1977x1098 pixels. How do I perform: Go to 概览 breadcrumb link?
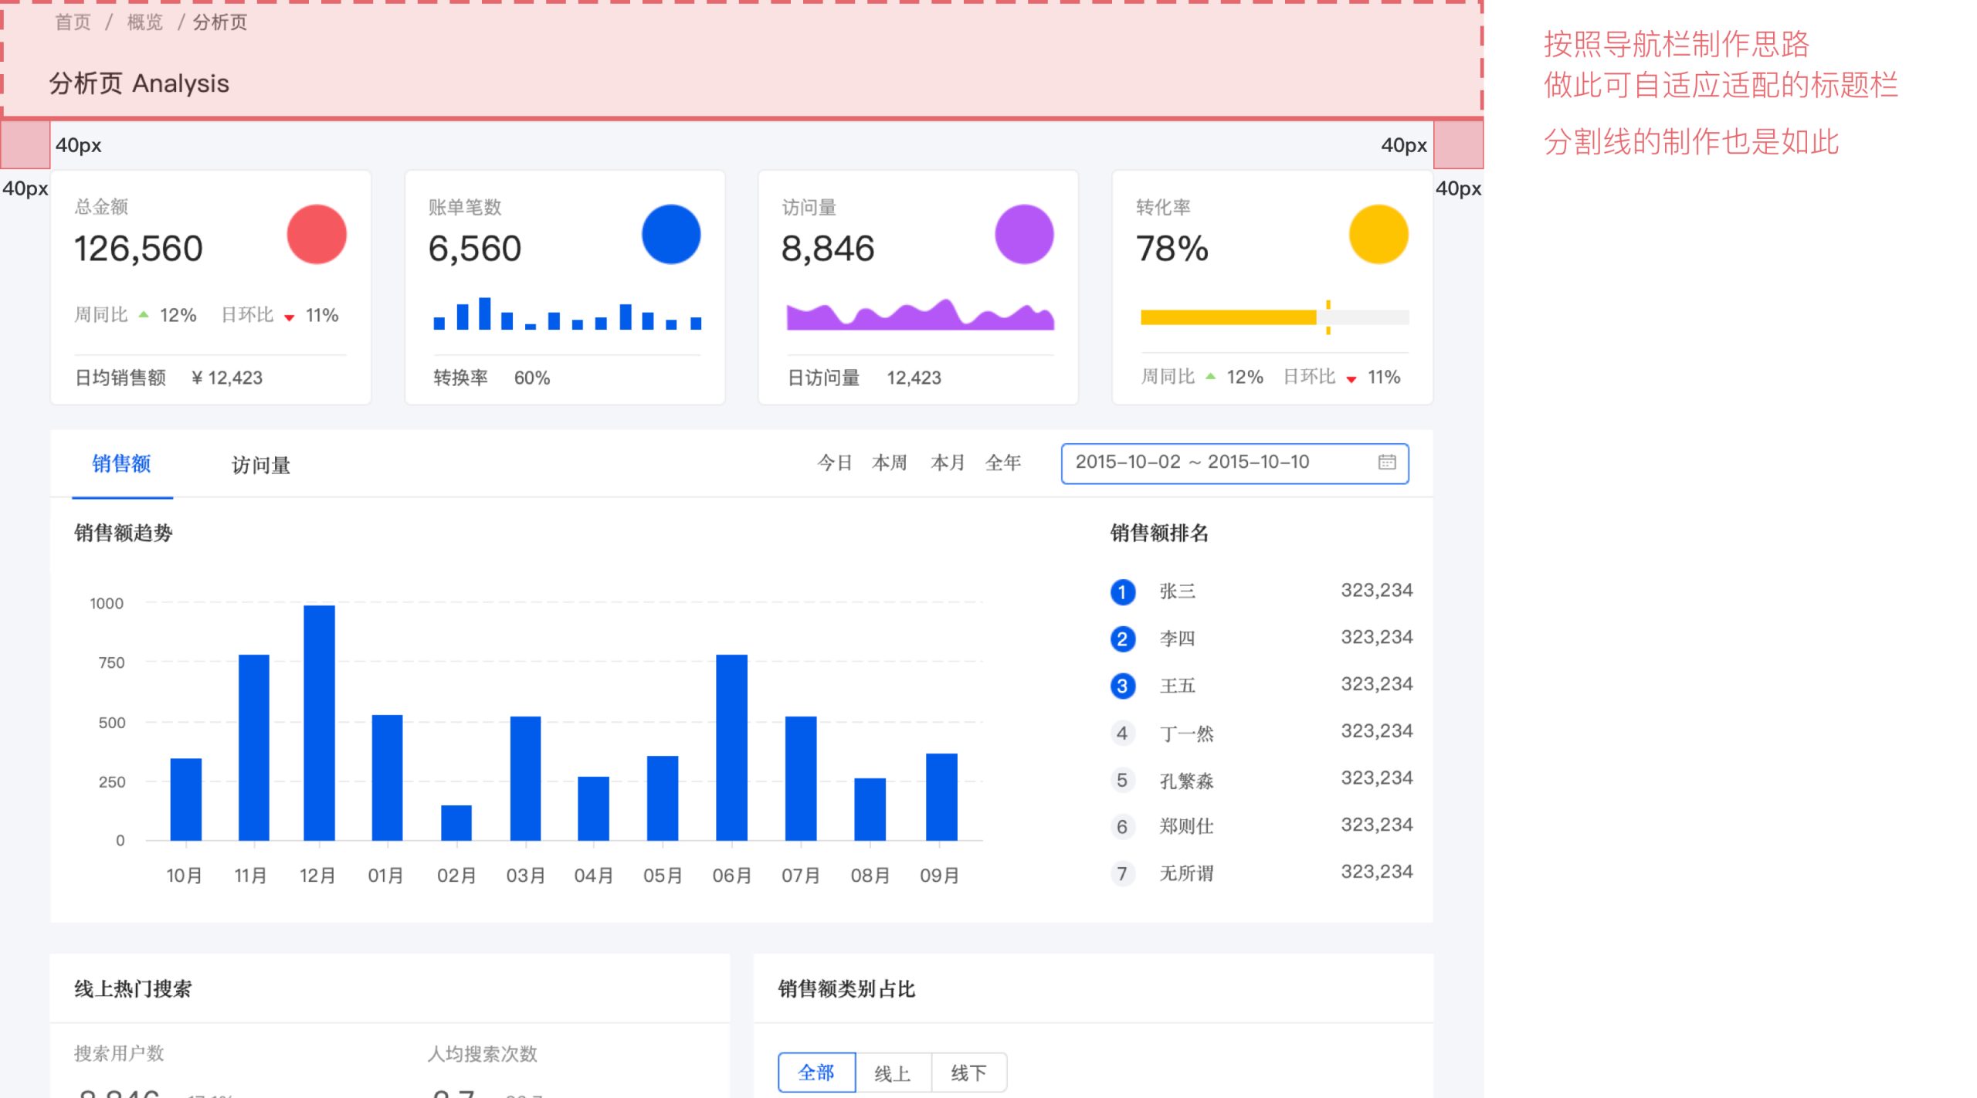pyautogui.click(x=144, y=22)
